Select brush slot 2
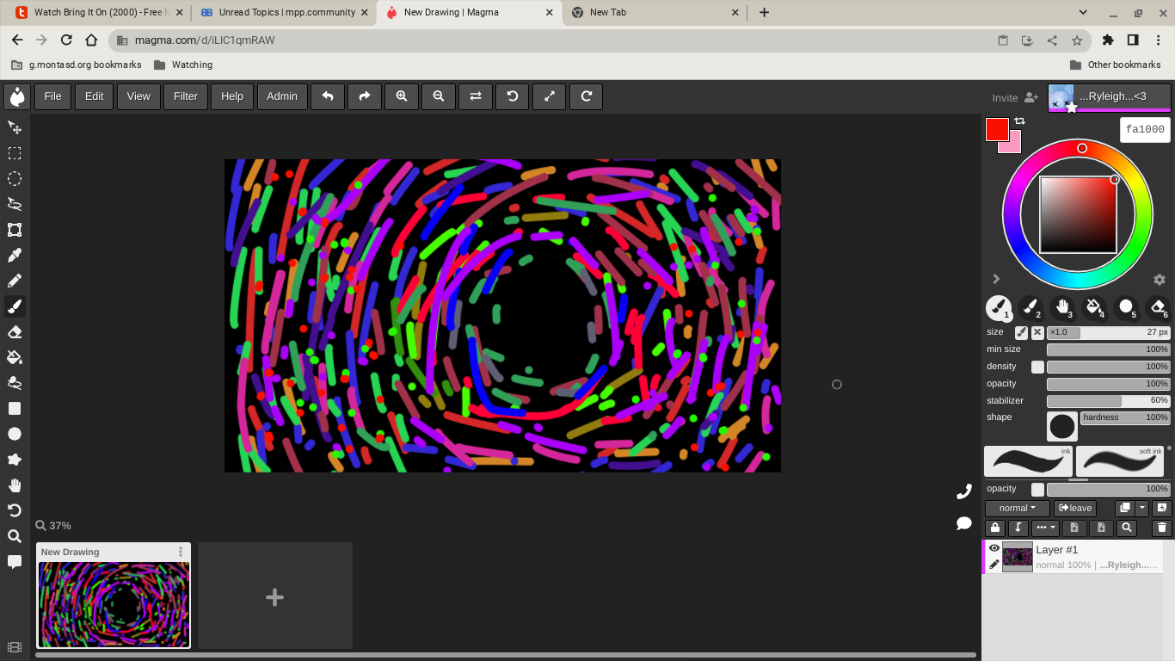The height and width of the screenshot is (661, 1175). (x=1030, y=307)
